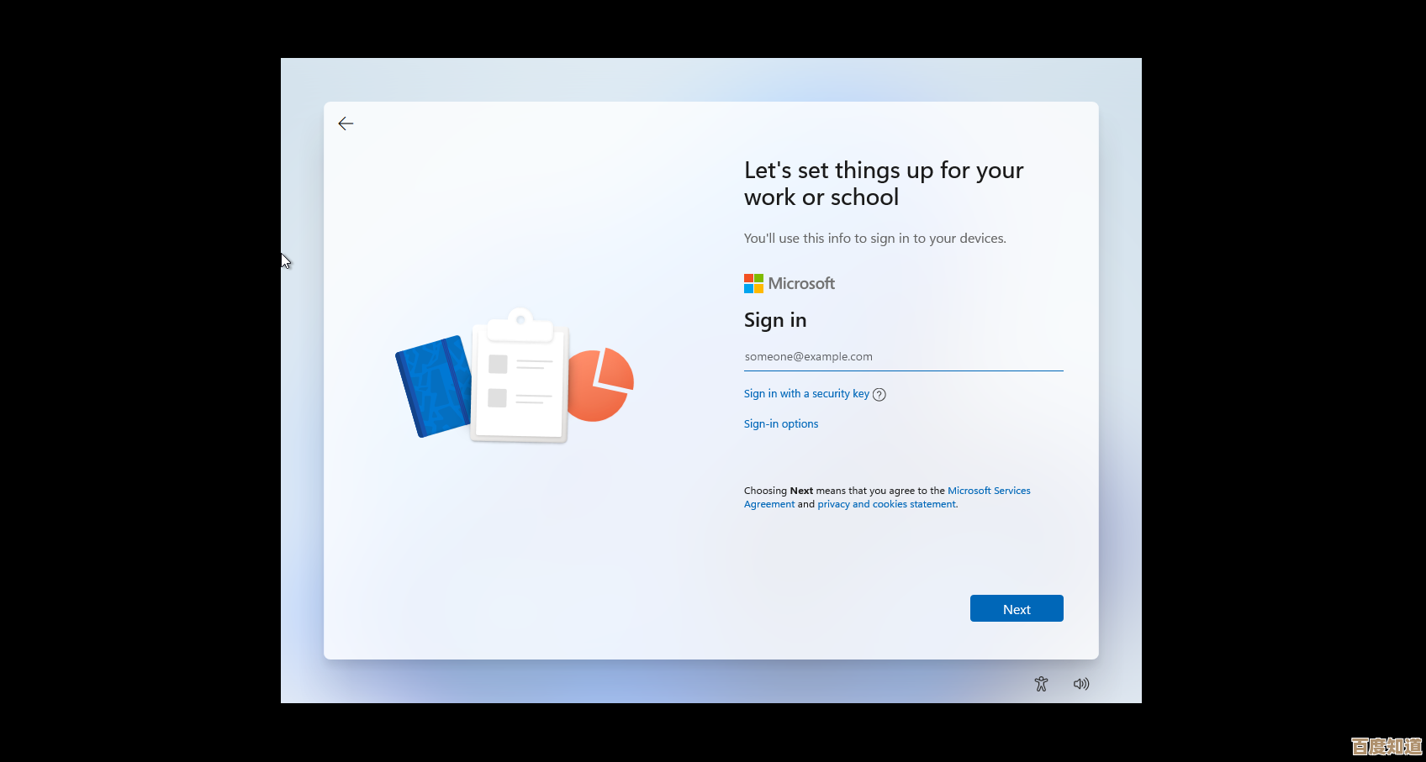Open the privacy and cookies statement

tap(887, 504)
